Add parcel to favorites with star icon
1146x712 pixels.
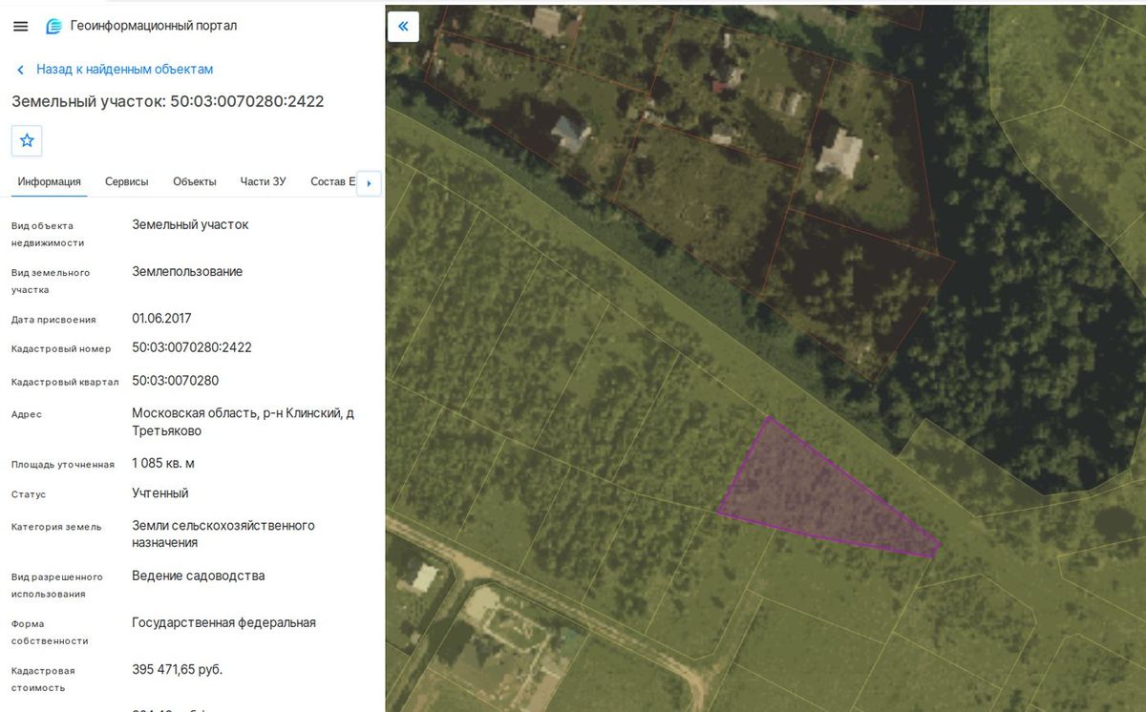click(27, 140)
